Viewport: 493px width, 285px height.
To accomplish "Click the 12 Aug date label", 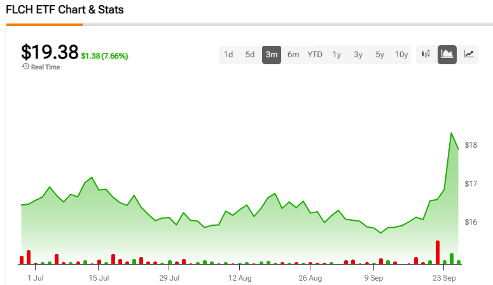I will [240, 278].
